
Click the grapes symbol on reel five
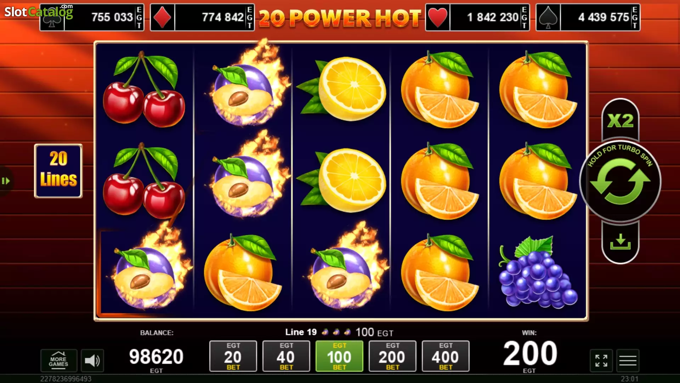click(x=538, y=272)
